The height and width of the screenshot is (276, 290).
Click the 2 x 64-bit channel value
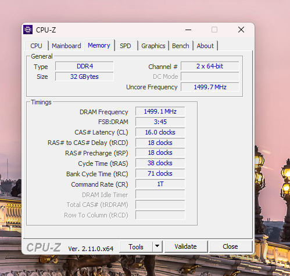(210, 66)
